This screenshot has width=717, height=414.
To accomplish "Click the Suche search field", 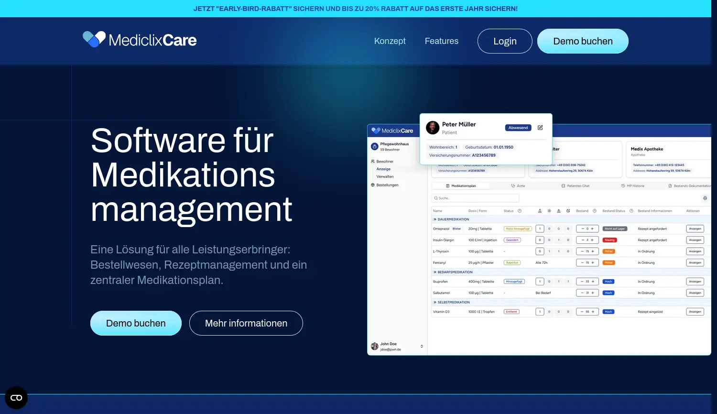I will [475, 197].
